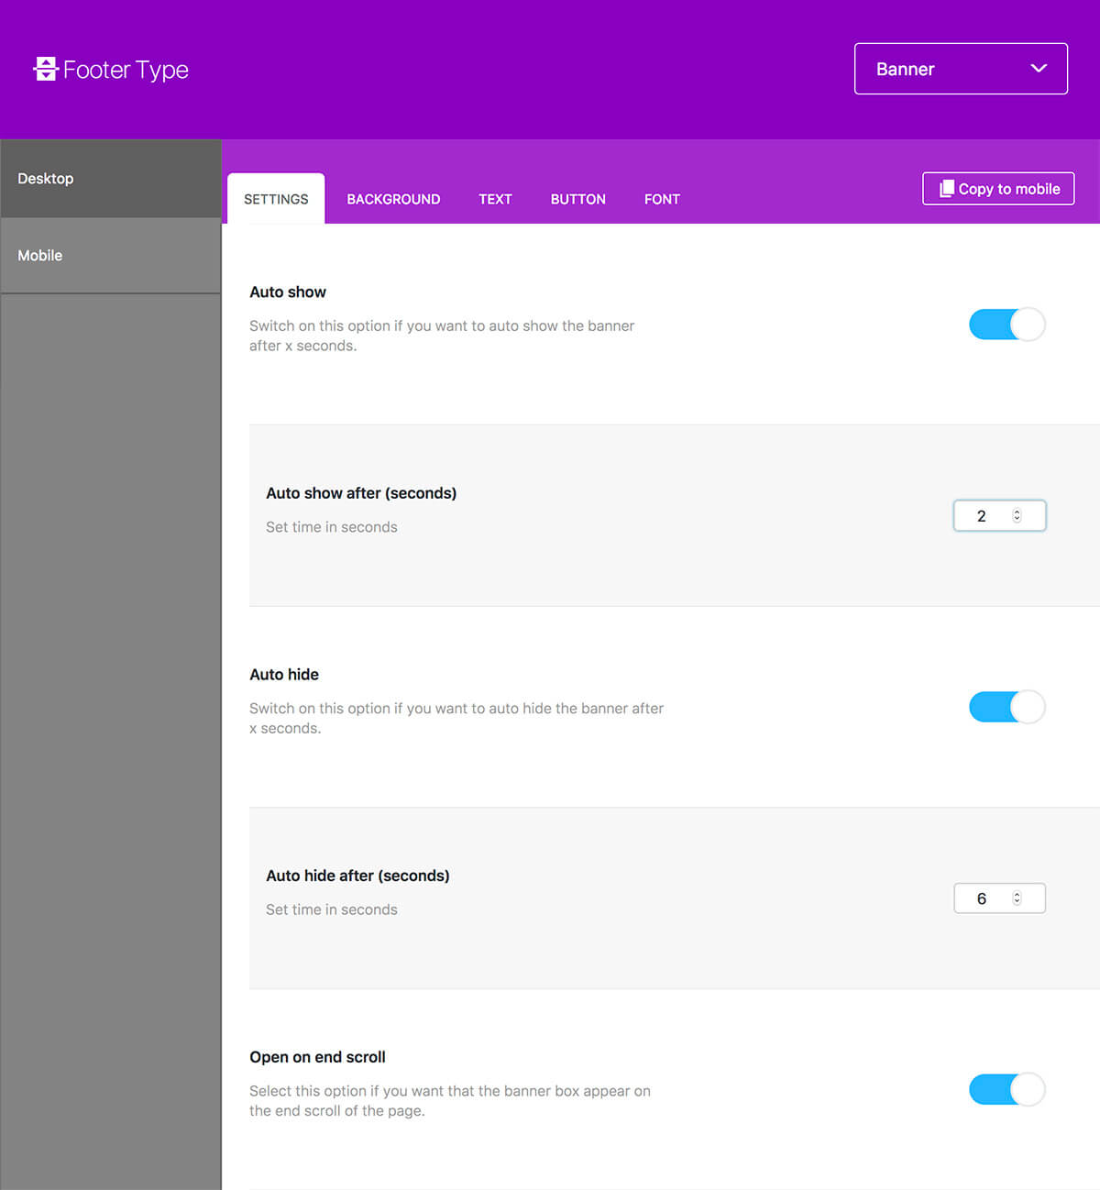Click the Auto show after stepper arrows
This screenshot has width=1100, height=1190.
click(1017, 516)
